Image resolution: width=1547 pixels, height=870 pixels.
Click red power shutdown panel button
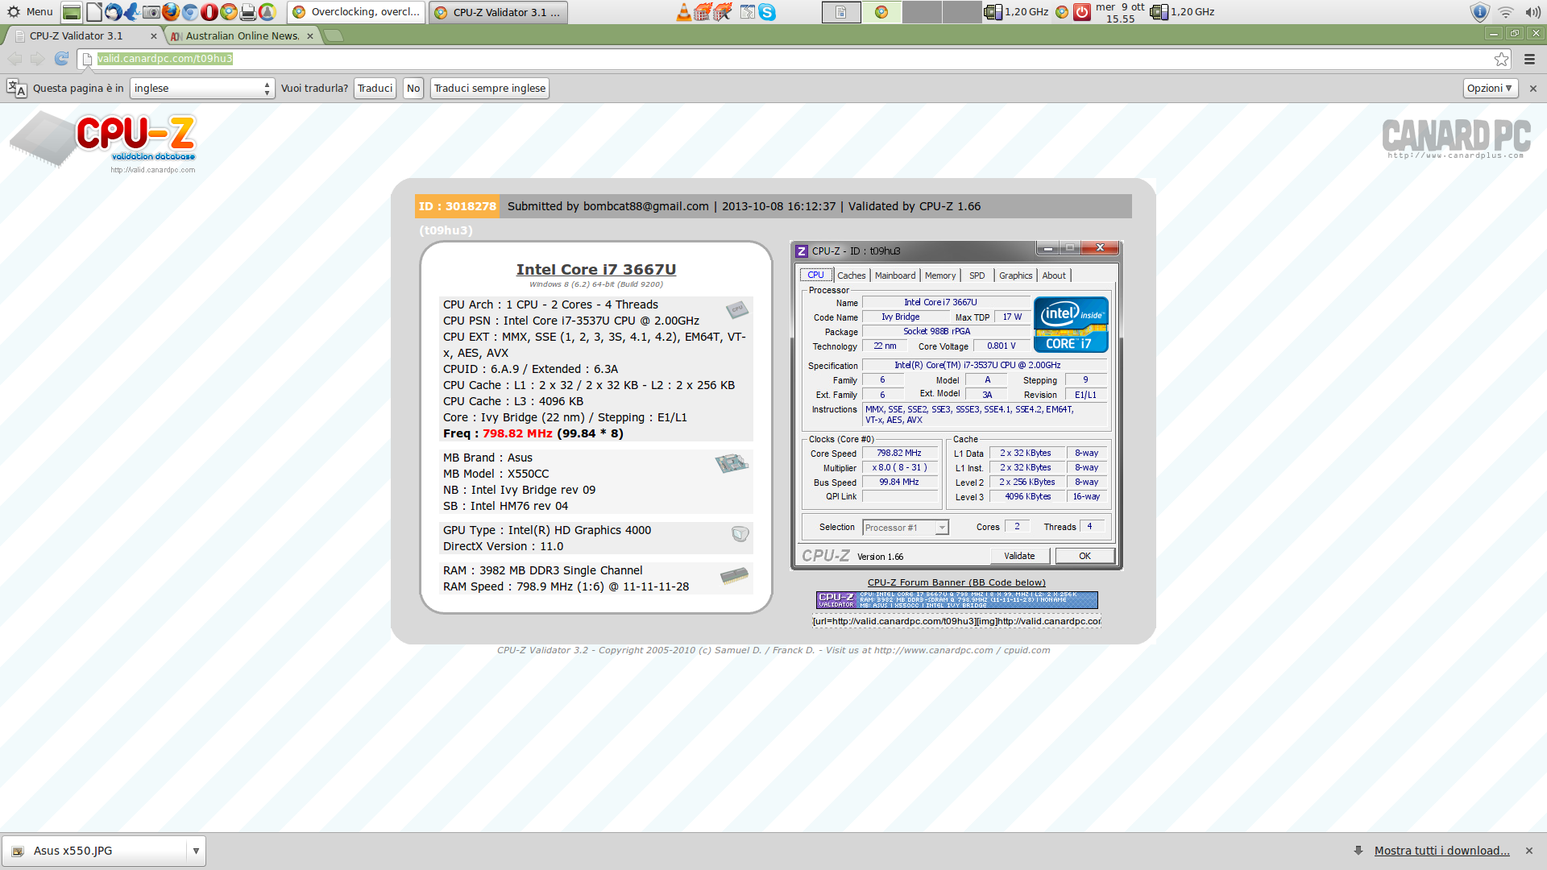pyautogui.click(x=1082, y=12)
